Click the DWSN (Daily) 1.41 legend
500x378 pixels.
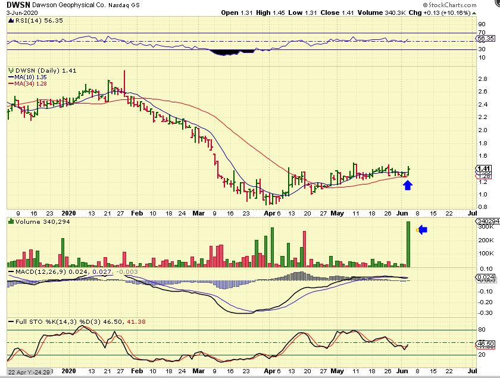click(46, 70)
